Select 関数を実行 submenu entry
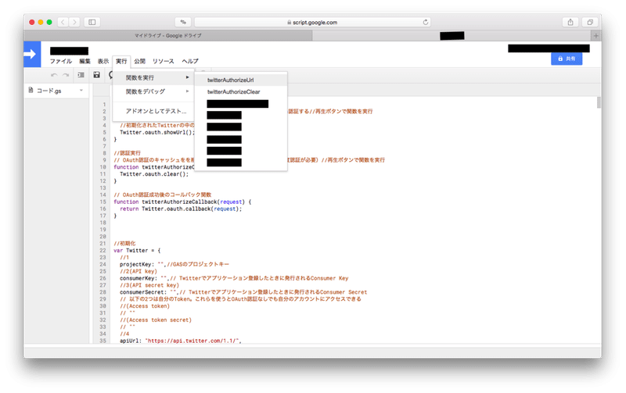The height and width of the screenshot is (393, 626). [x=153, y=77]
